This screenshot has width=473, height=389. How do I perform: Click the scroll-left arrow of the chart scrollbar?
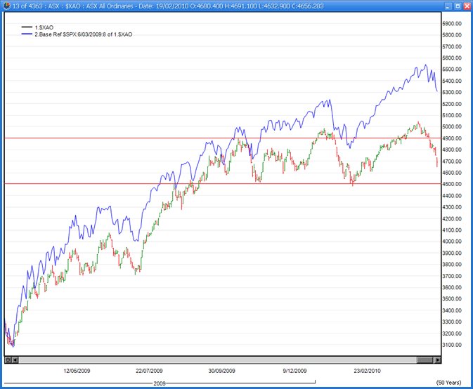coord(15,360)
